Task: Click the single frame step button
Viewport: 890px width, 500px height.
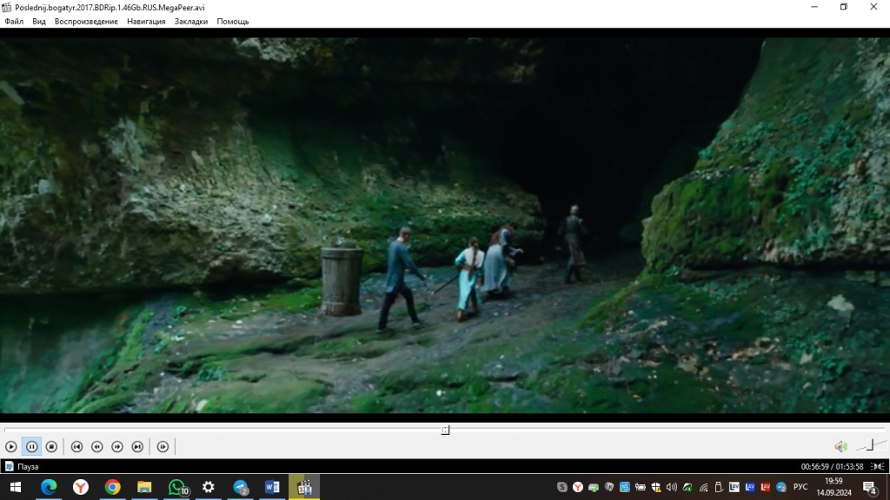Action: (163, 446)
